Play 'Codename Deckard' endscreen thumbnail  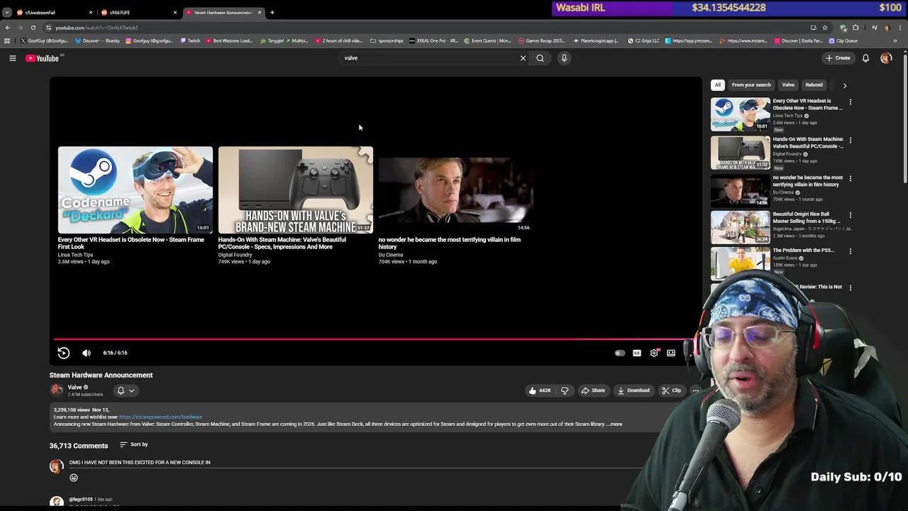click(135, 190)
